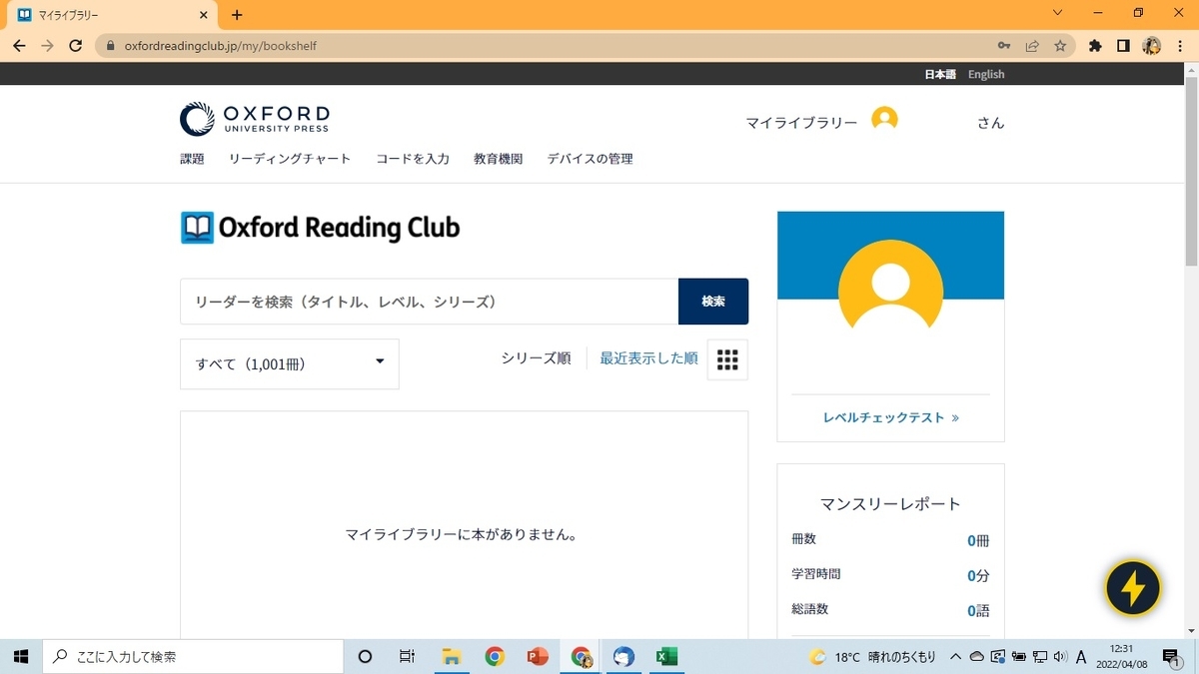Open a new browser tab with plus button
This screenshot has height=674, width=1199.
[237, 15]
